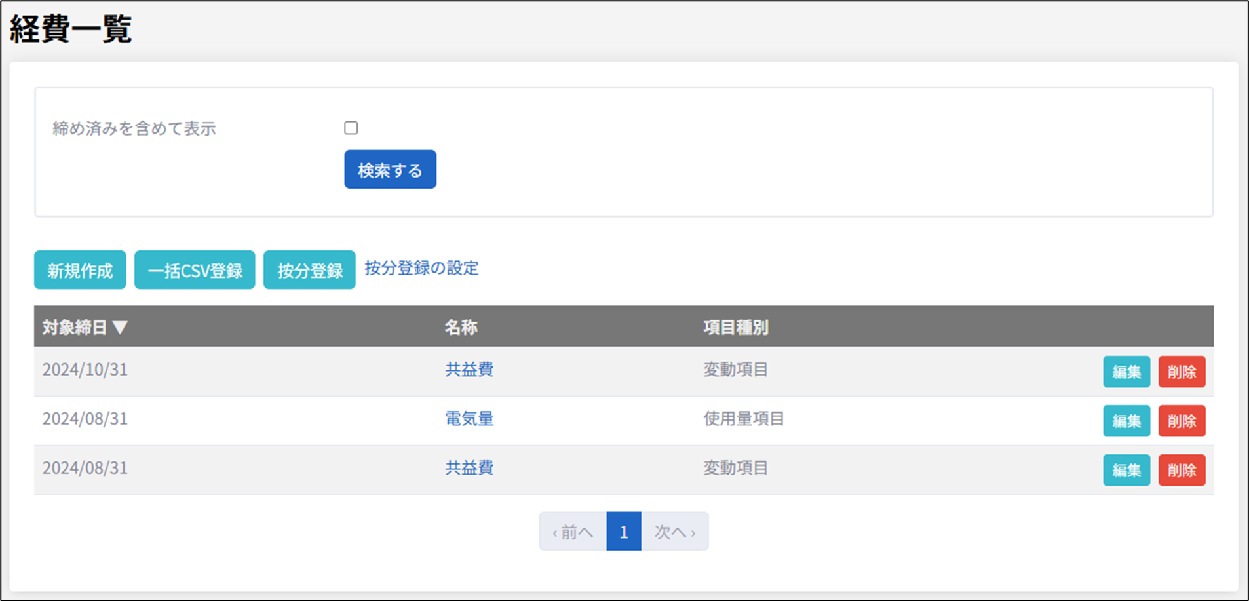Open 一括CSV登録 bulk registration
Image resolution: width=1249 pixels, height=601 pixels.
pos(195,270)
